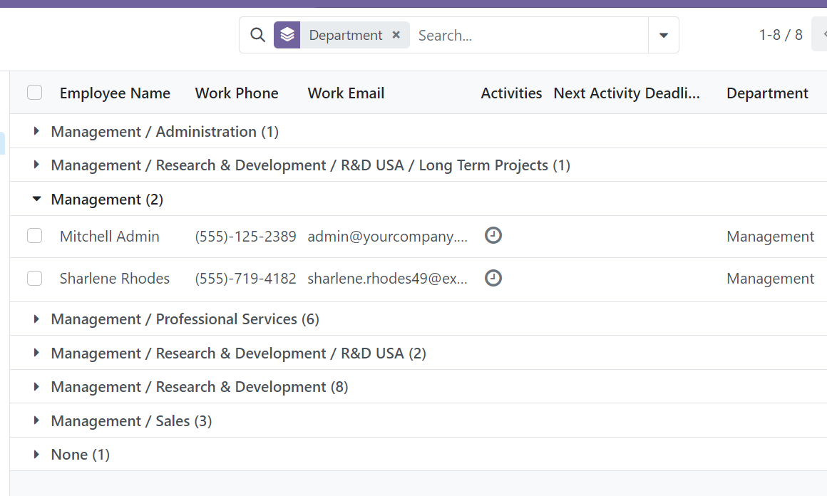The height and width of the screenshot is (496, 827).
Task: Collapse the Management (2) group
Action: [107, 200]
